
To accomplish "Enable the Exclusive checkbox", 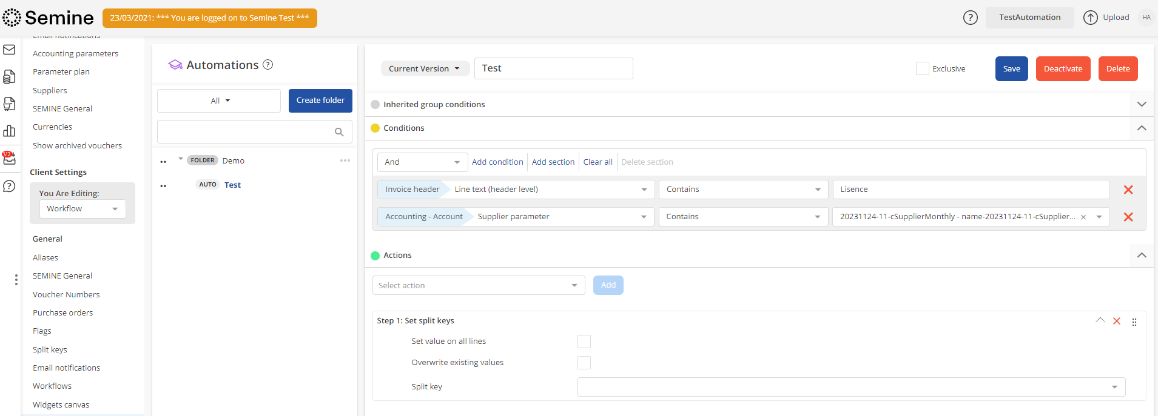I will click(x=922, y=68).
